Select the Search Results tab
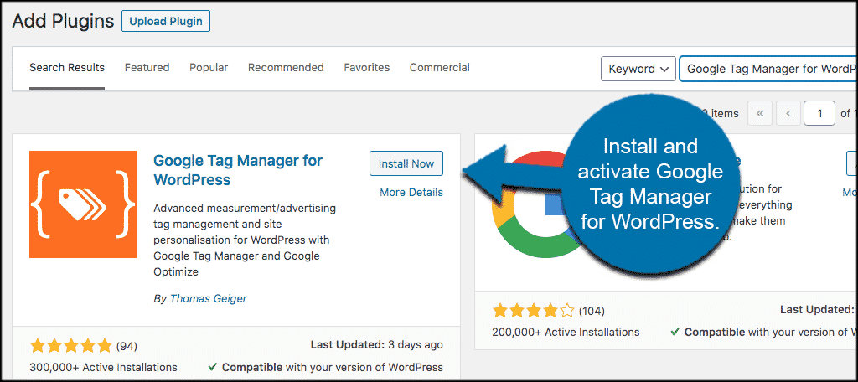The image size is (858, 382). [x=67, y=68]
